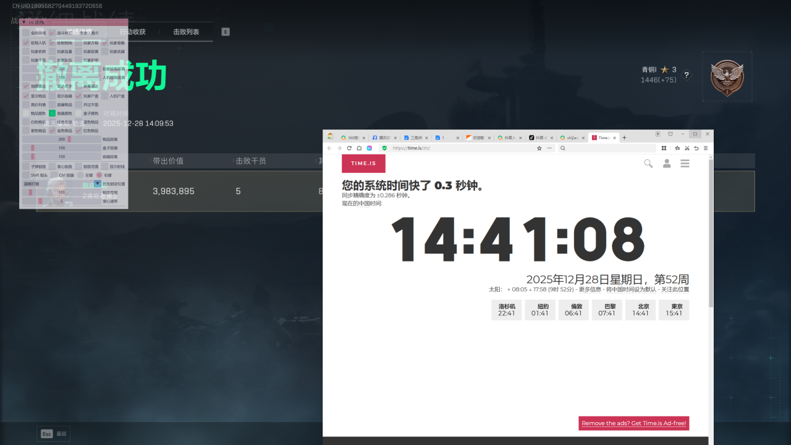Select the 右键 radio button

99,175
